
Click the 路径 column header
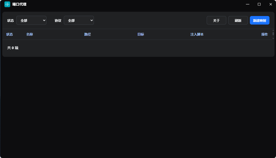tap(87, 34)
